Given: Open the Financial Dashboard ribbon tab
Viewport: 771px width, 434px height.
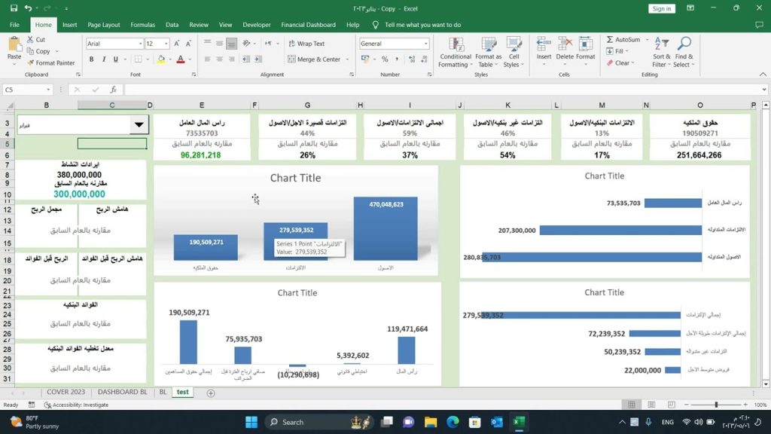Looking at the screenshot, I should pyautogui.click(x=308, y=25).
